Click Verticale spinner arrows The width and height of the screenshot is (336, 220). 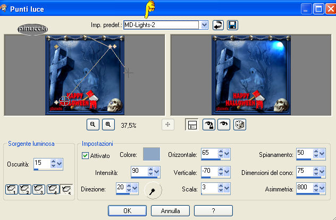221,171
